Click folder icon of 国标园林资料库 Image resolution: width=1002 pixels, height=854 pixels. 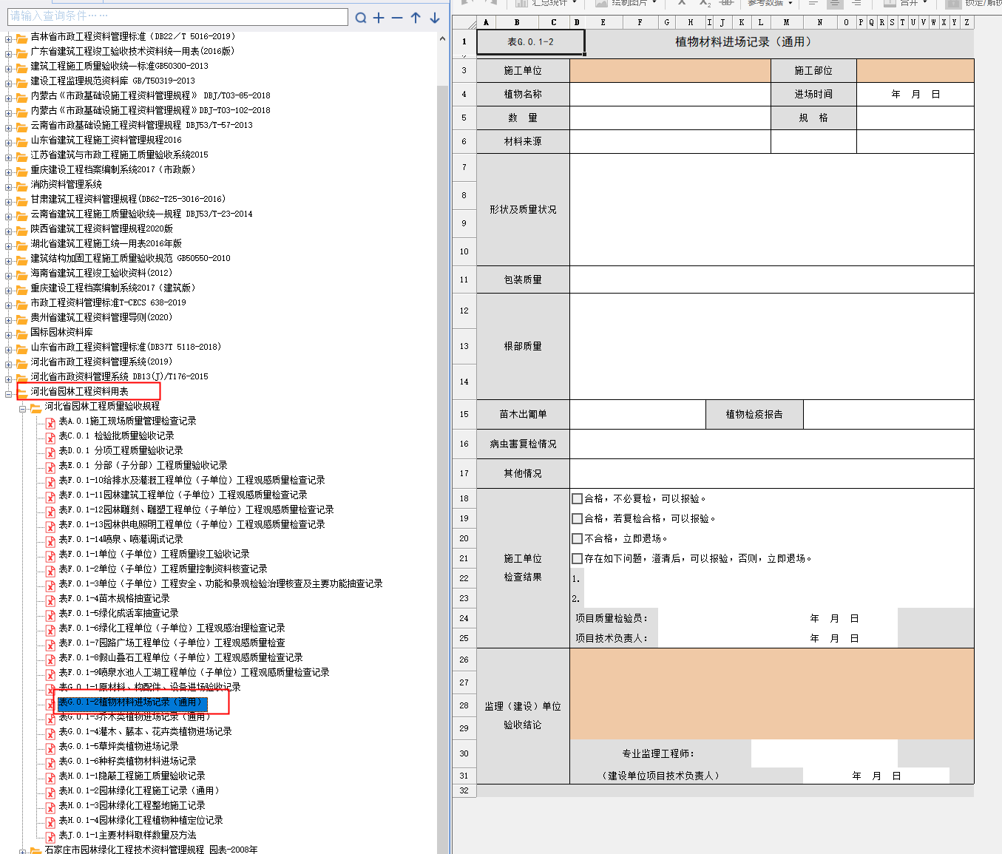(22, 333)
